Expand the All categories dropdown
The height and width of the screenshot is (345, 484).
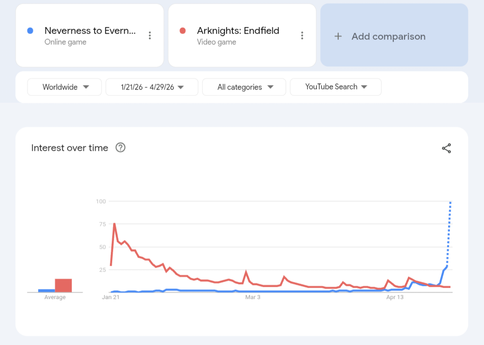tap(244, 87)
